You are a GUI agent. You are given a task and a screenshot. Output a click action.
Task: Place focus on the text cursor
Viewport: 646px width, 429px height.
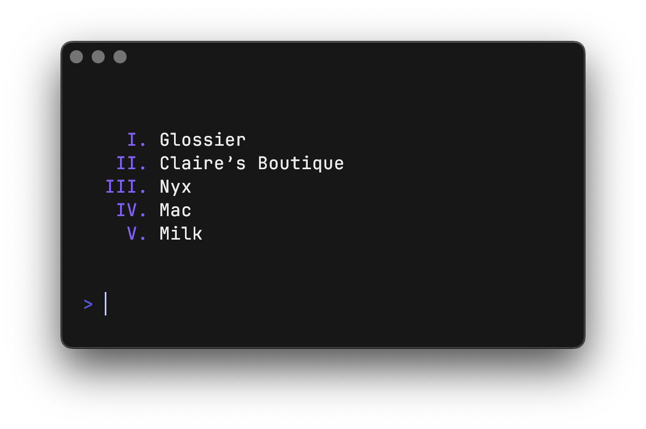(105, 304)
